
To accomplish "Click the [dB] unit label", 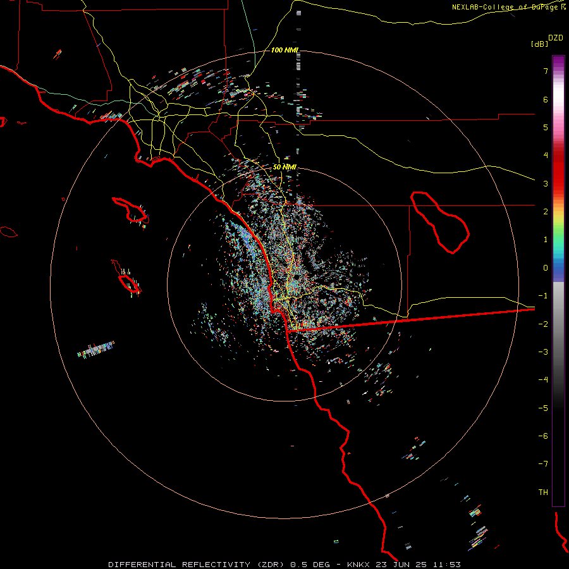I will pyautogui.click(x=540, y=44).
